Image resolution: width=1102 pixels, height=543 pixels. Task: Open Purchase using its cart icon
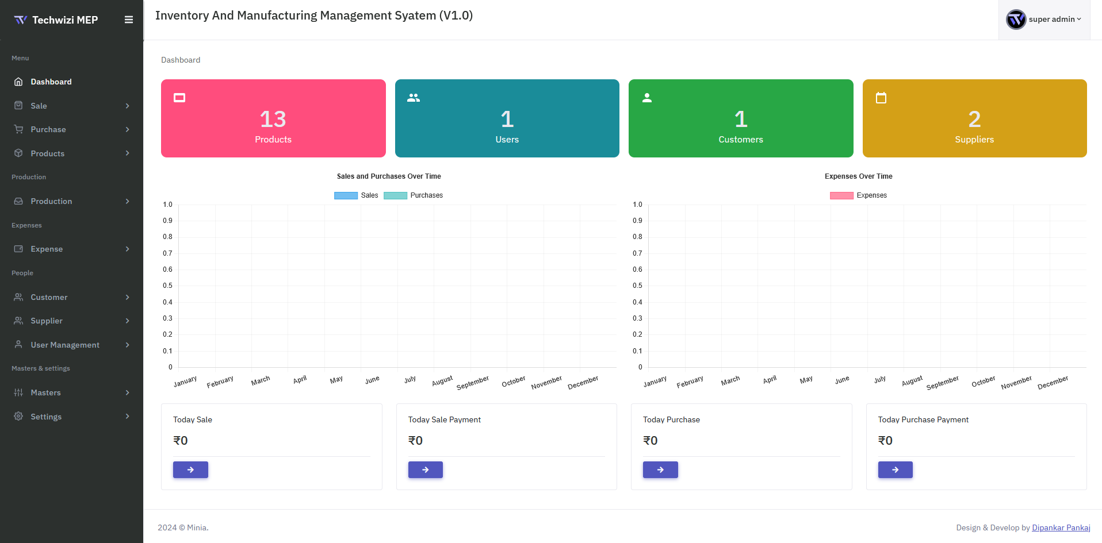coord(18,129)
